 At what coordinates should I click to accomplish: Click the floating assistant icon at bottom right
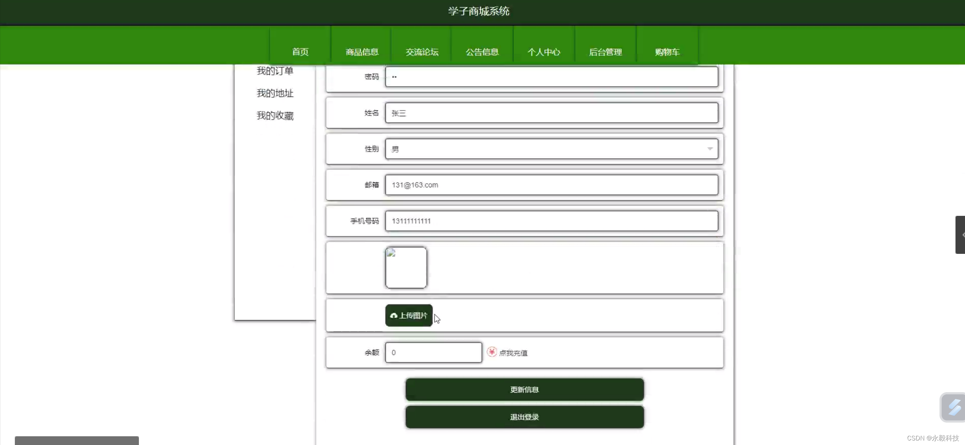[953, 407]
